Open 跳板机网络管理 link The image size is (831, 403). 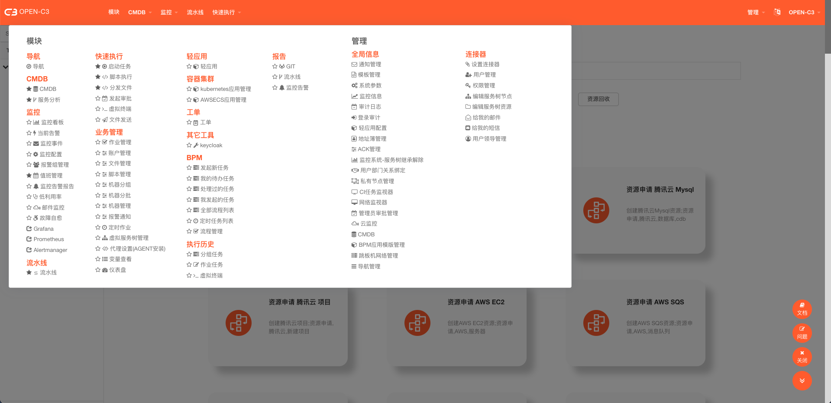click(378, 255)
